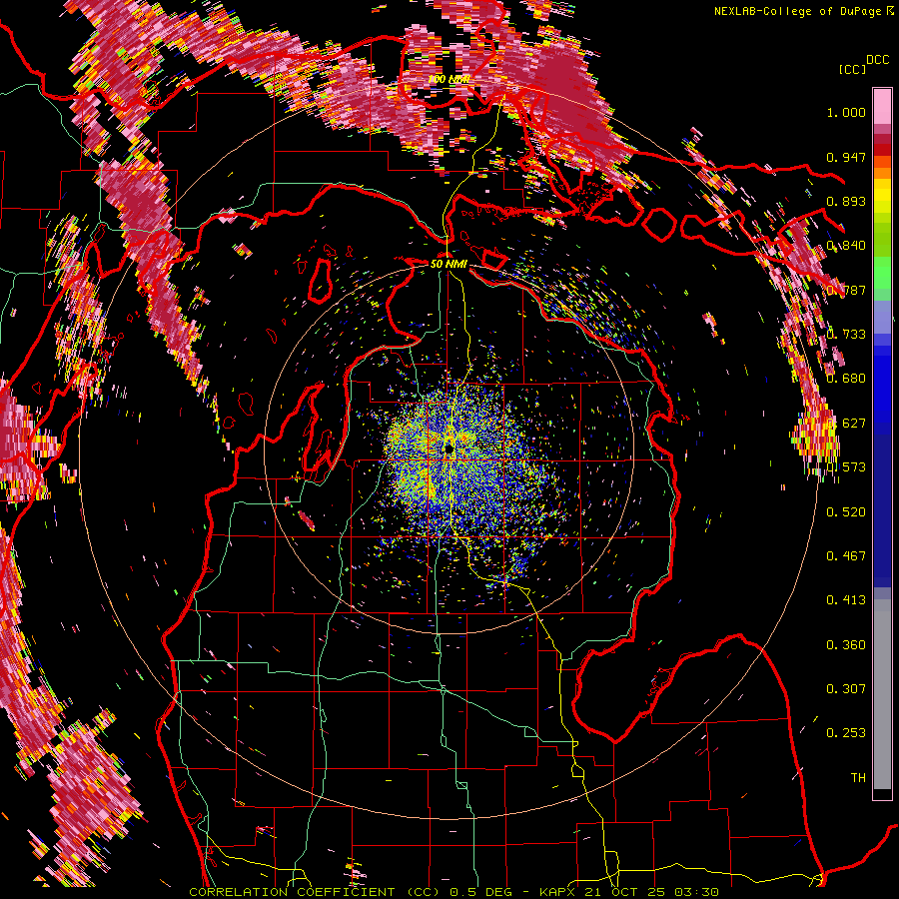This screenshot has width=899, height=899.
Task: Click the 0.253 legend value
Action: pyautogui.click(x=846, y=733)
